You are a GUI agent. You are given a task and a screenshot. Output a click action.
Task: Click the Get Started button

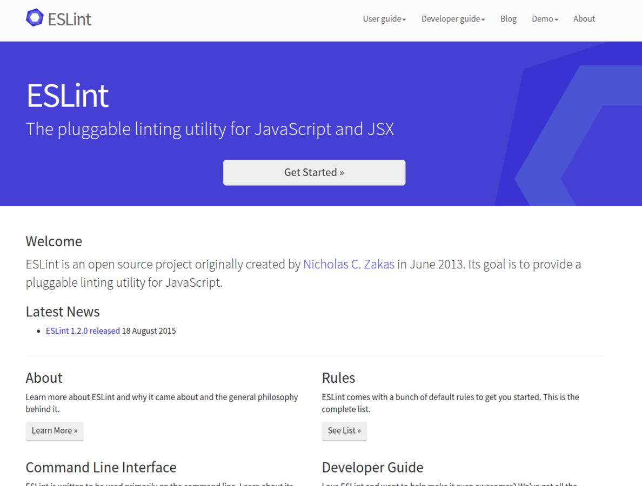pos(314,173)
